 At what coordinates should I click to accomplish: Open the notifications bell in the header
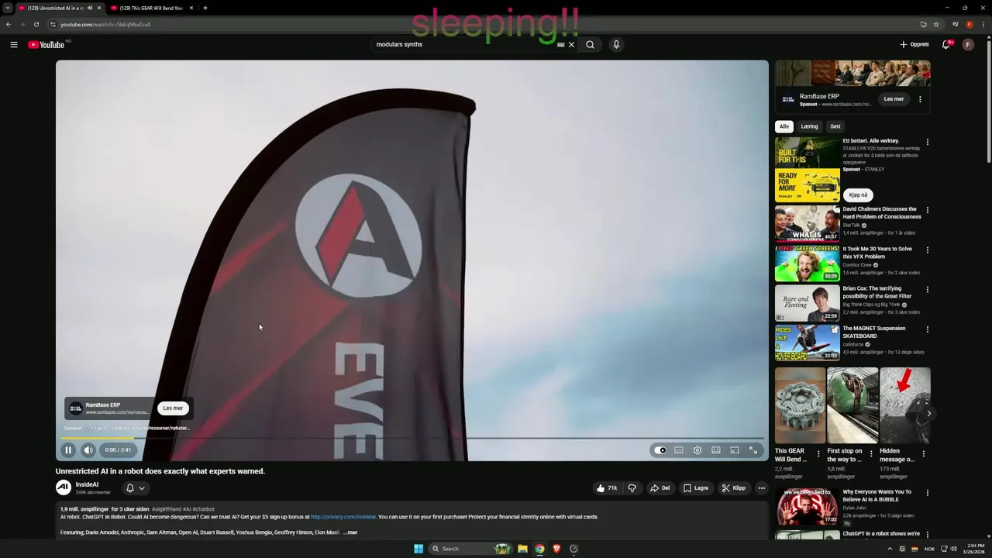pos(946,45)
